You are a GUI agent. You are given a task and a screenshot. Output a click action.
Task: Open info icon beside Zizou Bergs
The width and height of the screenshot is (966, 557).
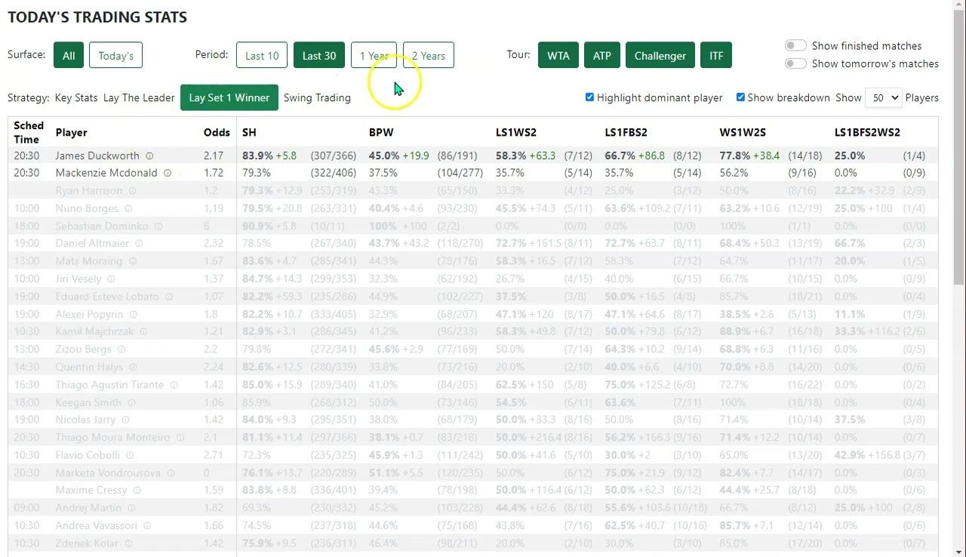coord(122,349)
